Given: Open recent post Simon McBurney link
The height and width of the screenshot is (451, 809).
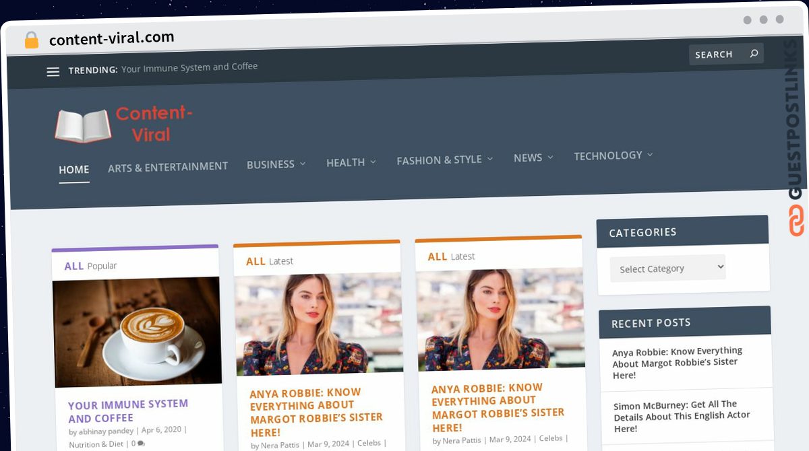Looking at the screenshot, I should [682, 417].
